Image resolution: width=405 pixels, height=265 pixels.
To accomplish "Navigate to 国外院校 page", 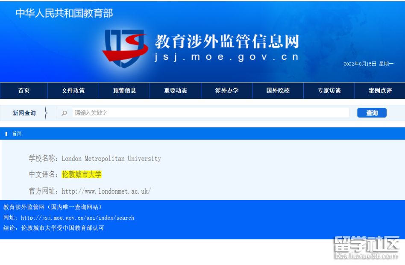I will [x=278, y=91].
